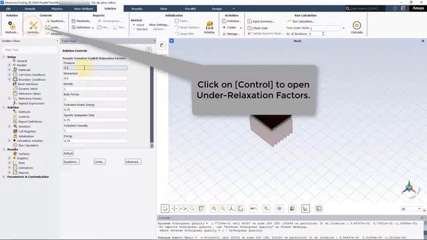Click the zoom in tool in the graphics toolbar
Image resolution: width=427 pixels, height=240 pixels.
pos(214,209)
